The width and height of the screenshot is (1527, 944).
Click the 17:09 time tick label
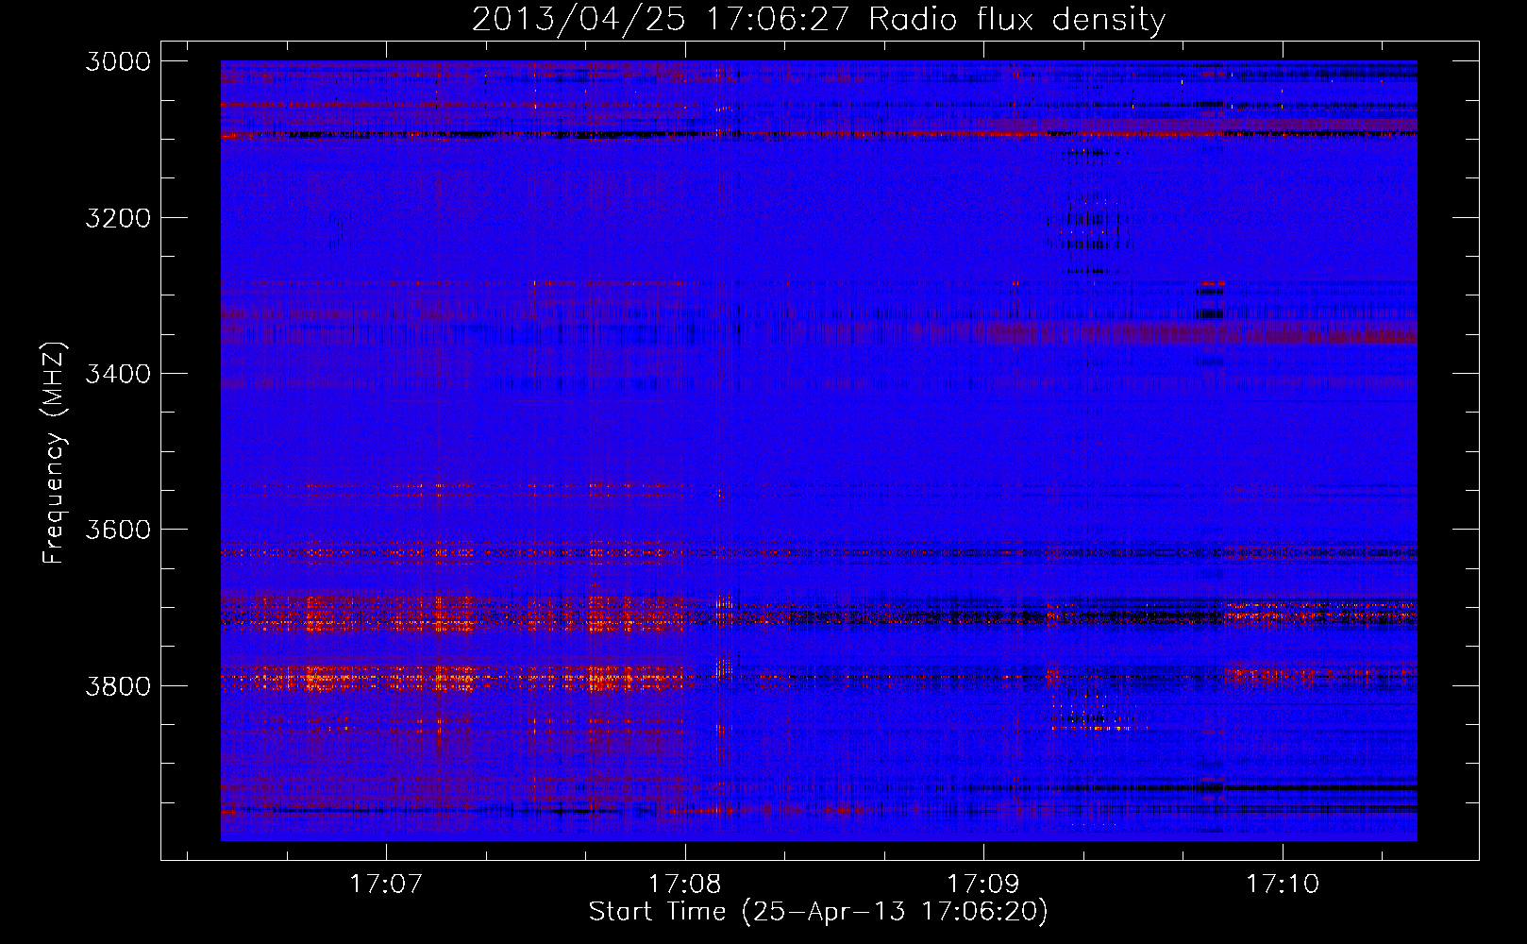point(983,885)
